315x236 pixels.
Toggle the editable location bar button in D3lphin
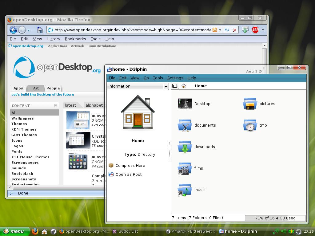pos(175,86)
